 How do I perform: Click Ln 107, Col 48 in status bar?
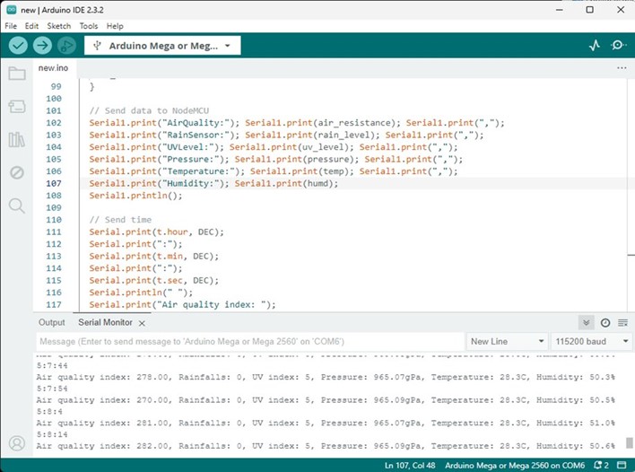pyautogui.click(x=410, y=465)
